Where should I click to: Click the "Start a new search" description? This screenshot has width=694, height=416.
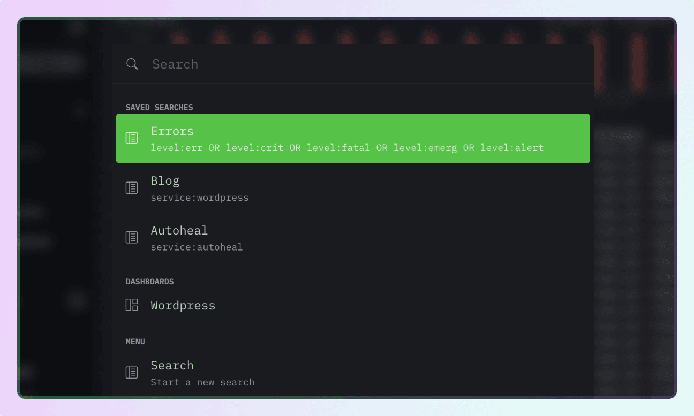pyautogui.click(x=202, y=382)
